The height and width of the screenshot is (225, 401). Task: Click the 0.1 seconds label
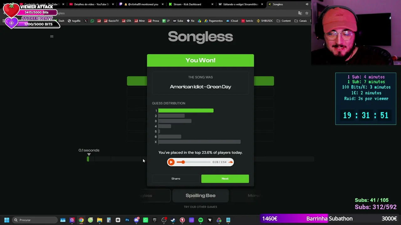point(89,150)
